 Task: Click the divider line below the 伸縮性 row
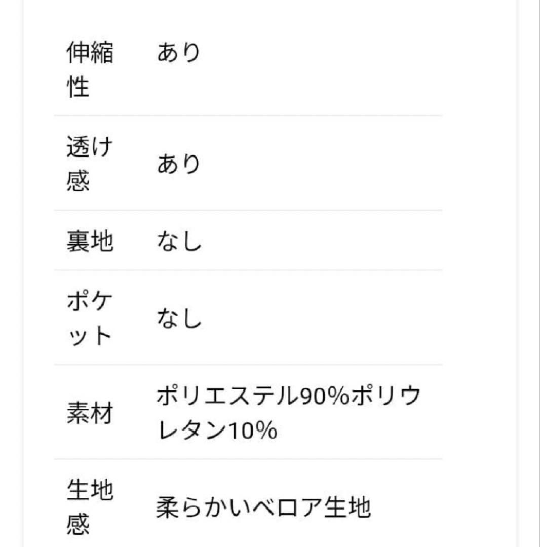[x=248, y=116]
